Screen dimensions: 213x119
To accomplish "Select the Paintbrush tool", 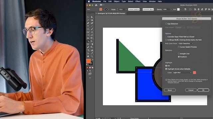I will click(x=92, y=29).
